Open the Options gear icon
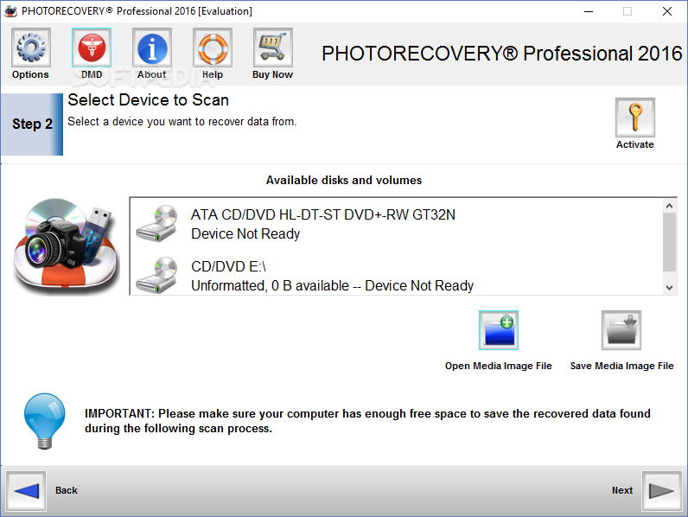Image resolution: width=688 pixels, height=517 pixels. click(31, 48)
